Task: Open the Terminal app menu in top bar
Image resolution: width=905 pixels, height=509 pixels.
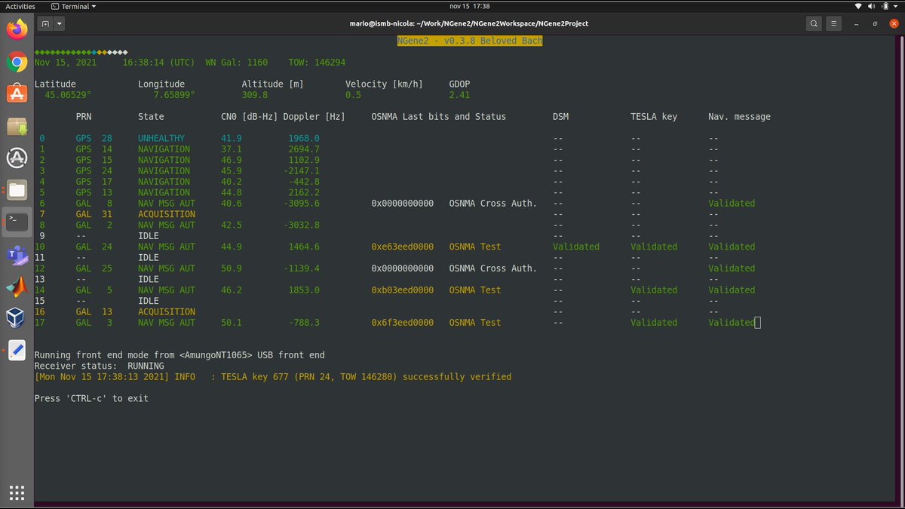Action: (73, 6)
